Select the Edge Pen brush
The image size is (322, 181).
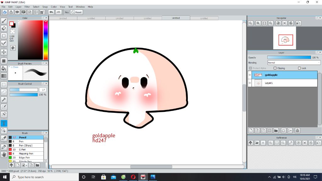(26, 158)
